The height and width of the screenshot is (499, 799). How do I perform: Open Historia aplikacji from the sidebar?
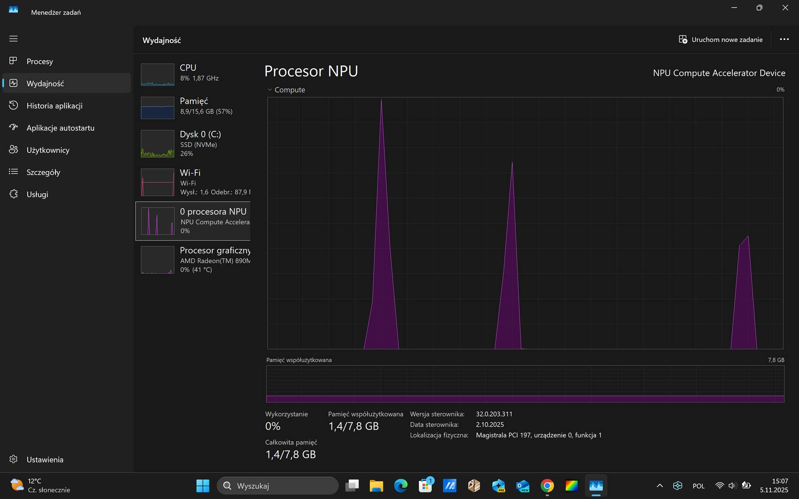pyautogui.click(x=54, y=106)
